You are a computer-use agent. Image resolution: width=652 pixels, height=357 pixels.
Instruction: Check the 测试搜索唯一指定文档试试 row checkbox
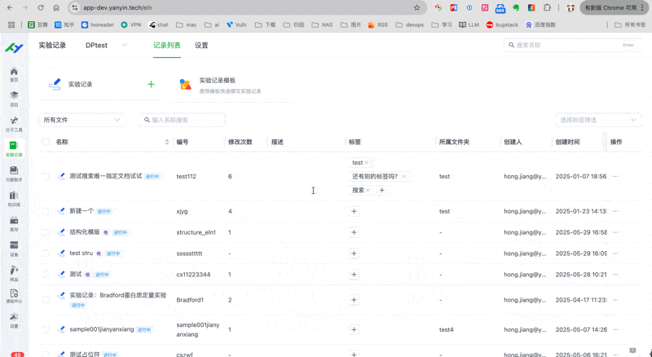(x=46, y=176)
